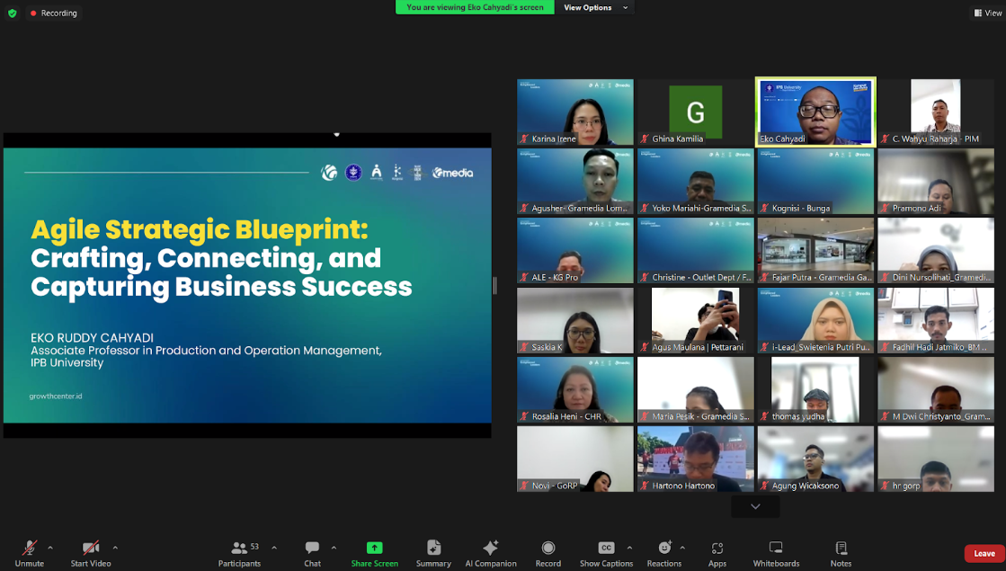
Task: Select Dini Nursolihati video tile
Action: pos(935,251)
